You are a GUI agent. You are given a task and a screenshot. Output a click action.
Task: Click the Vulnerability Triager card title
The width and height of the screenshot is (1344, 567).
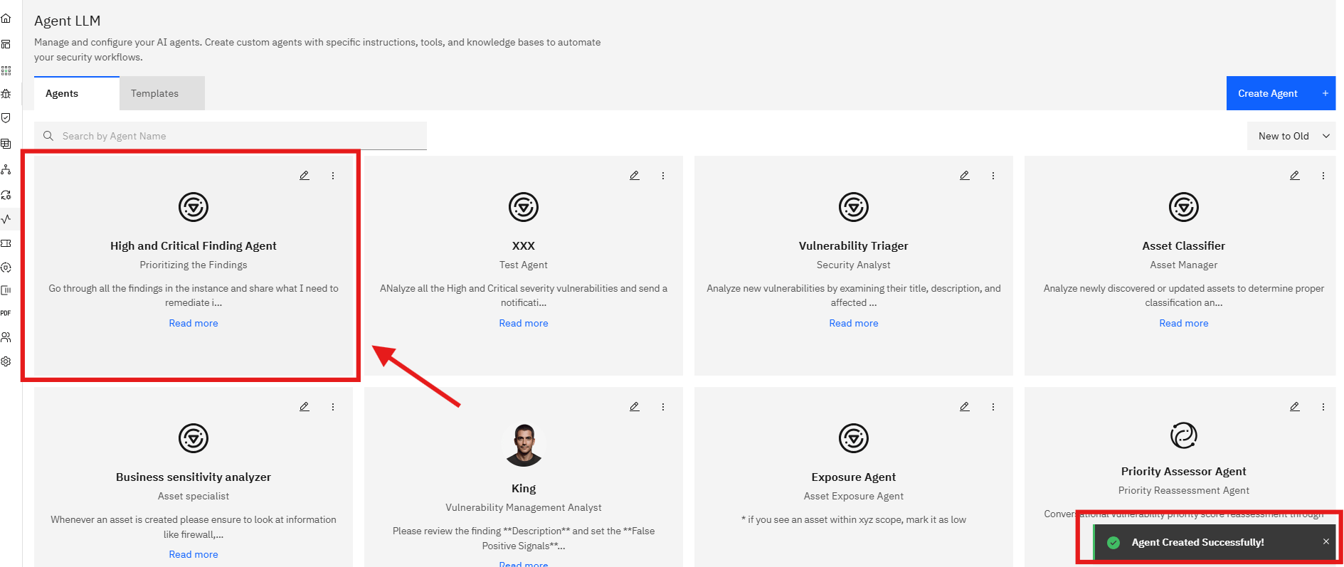(854, 245)
